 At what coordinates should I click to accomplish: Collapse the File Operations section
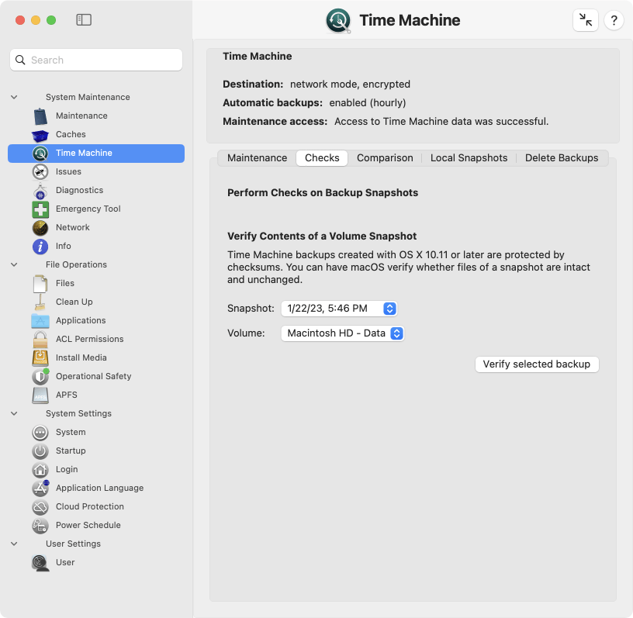[x=14, y=264]
